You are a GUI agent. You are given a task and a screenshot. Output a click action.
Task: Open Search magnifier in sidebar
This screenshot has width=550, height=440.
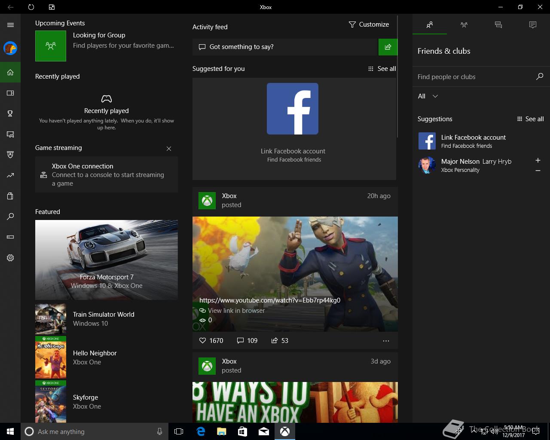10,217
